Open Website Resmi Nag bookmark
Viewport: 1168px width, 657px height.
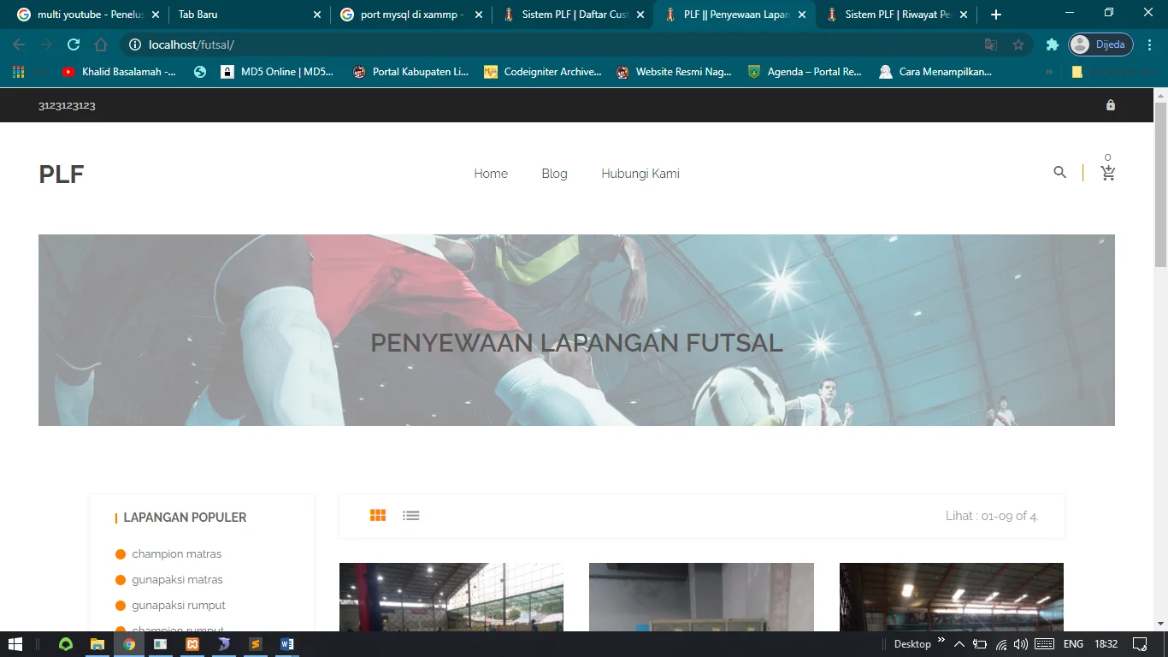[675, 72]
